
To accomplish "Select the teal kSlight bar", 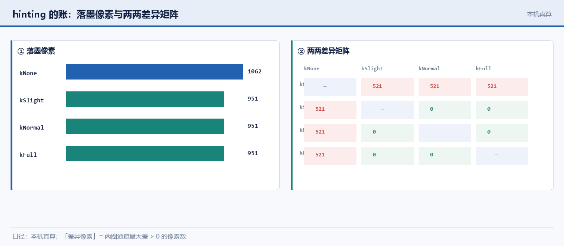I will (145, 99).
